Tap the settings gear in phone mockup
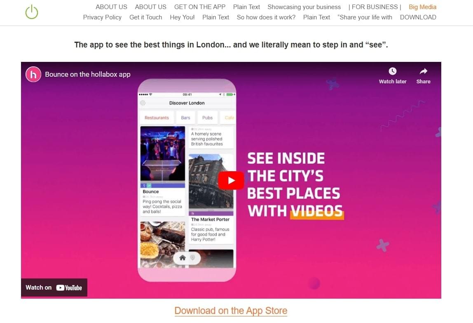 143,103
